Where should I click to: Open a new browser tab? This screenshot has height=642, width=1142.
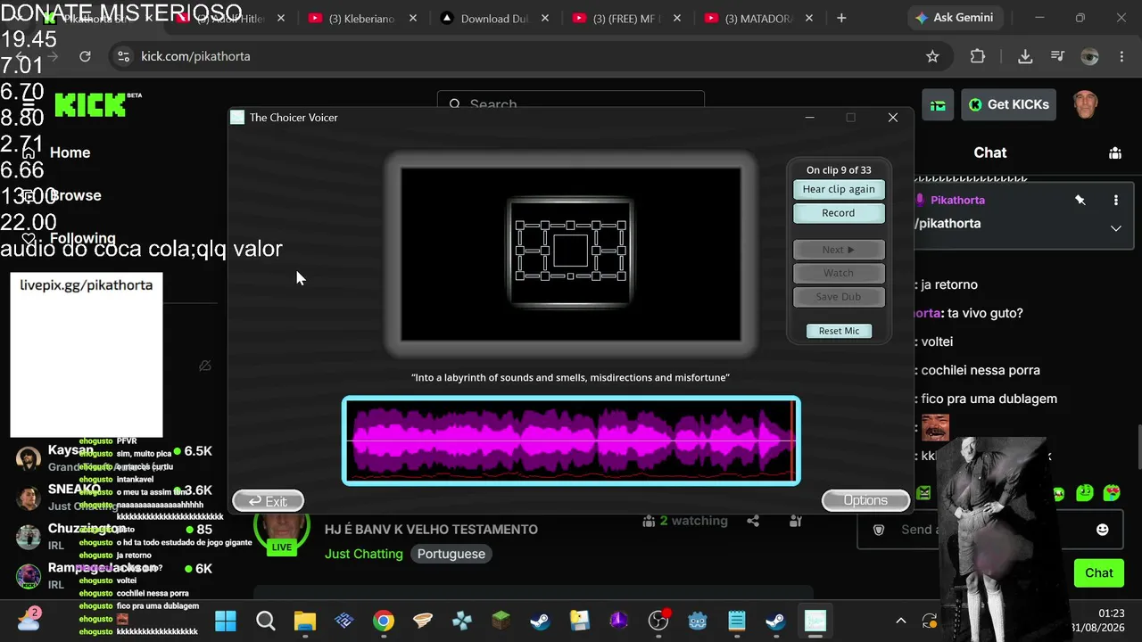click(841, 18)
